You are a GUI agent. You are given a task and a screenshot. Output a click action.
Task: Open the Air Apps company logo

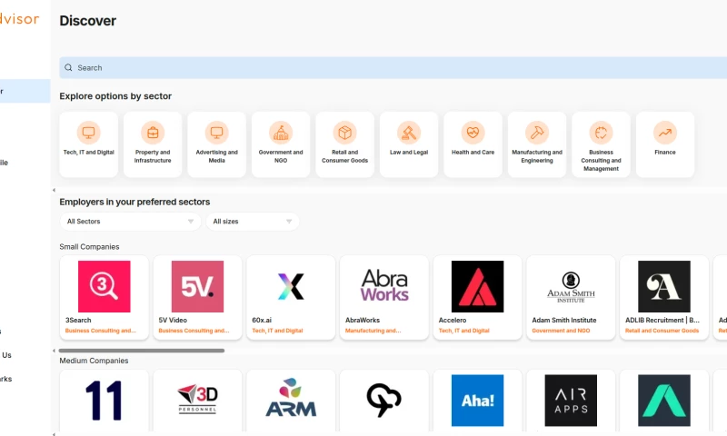pos(571,401)
